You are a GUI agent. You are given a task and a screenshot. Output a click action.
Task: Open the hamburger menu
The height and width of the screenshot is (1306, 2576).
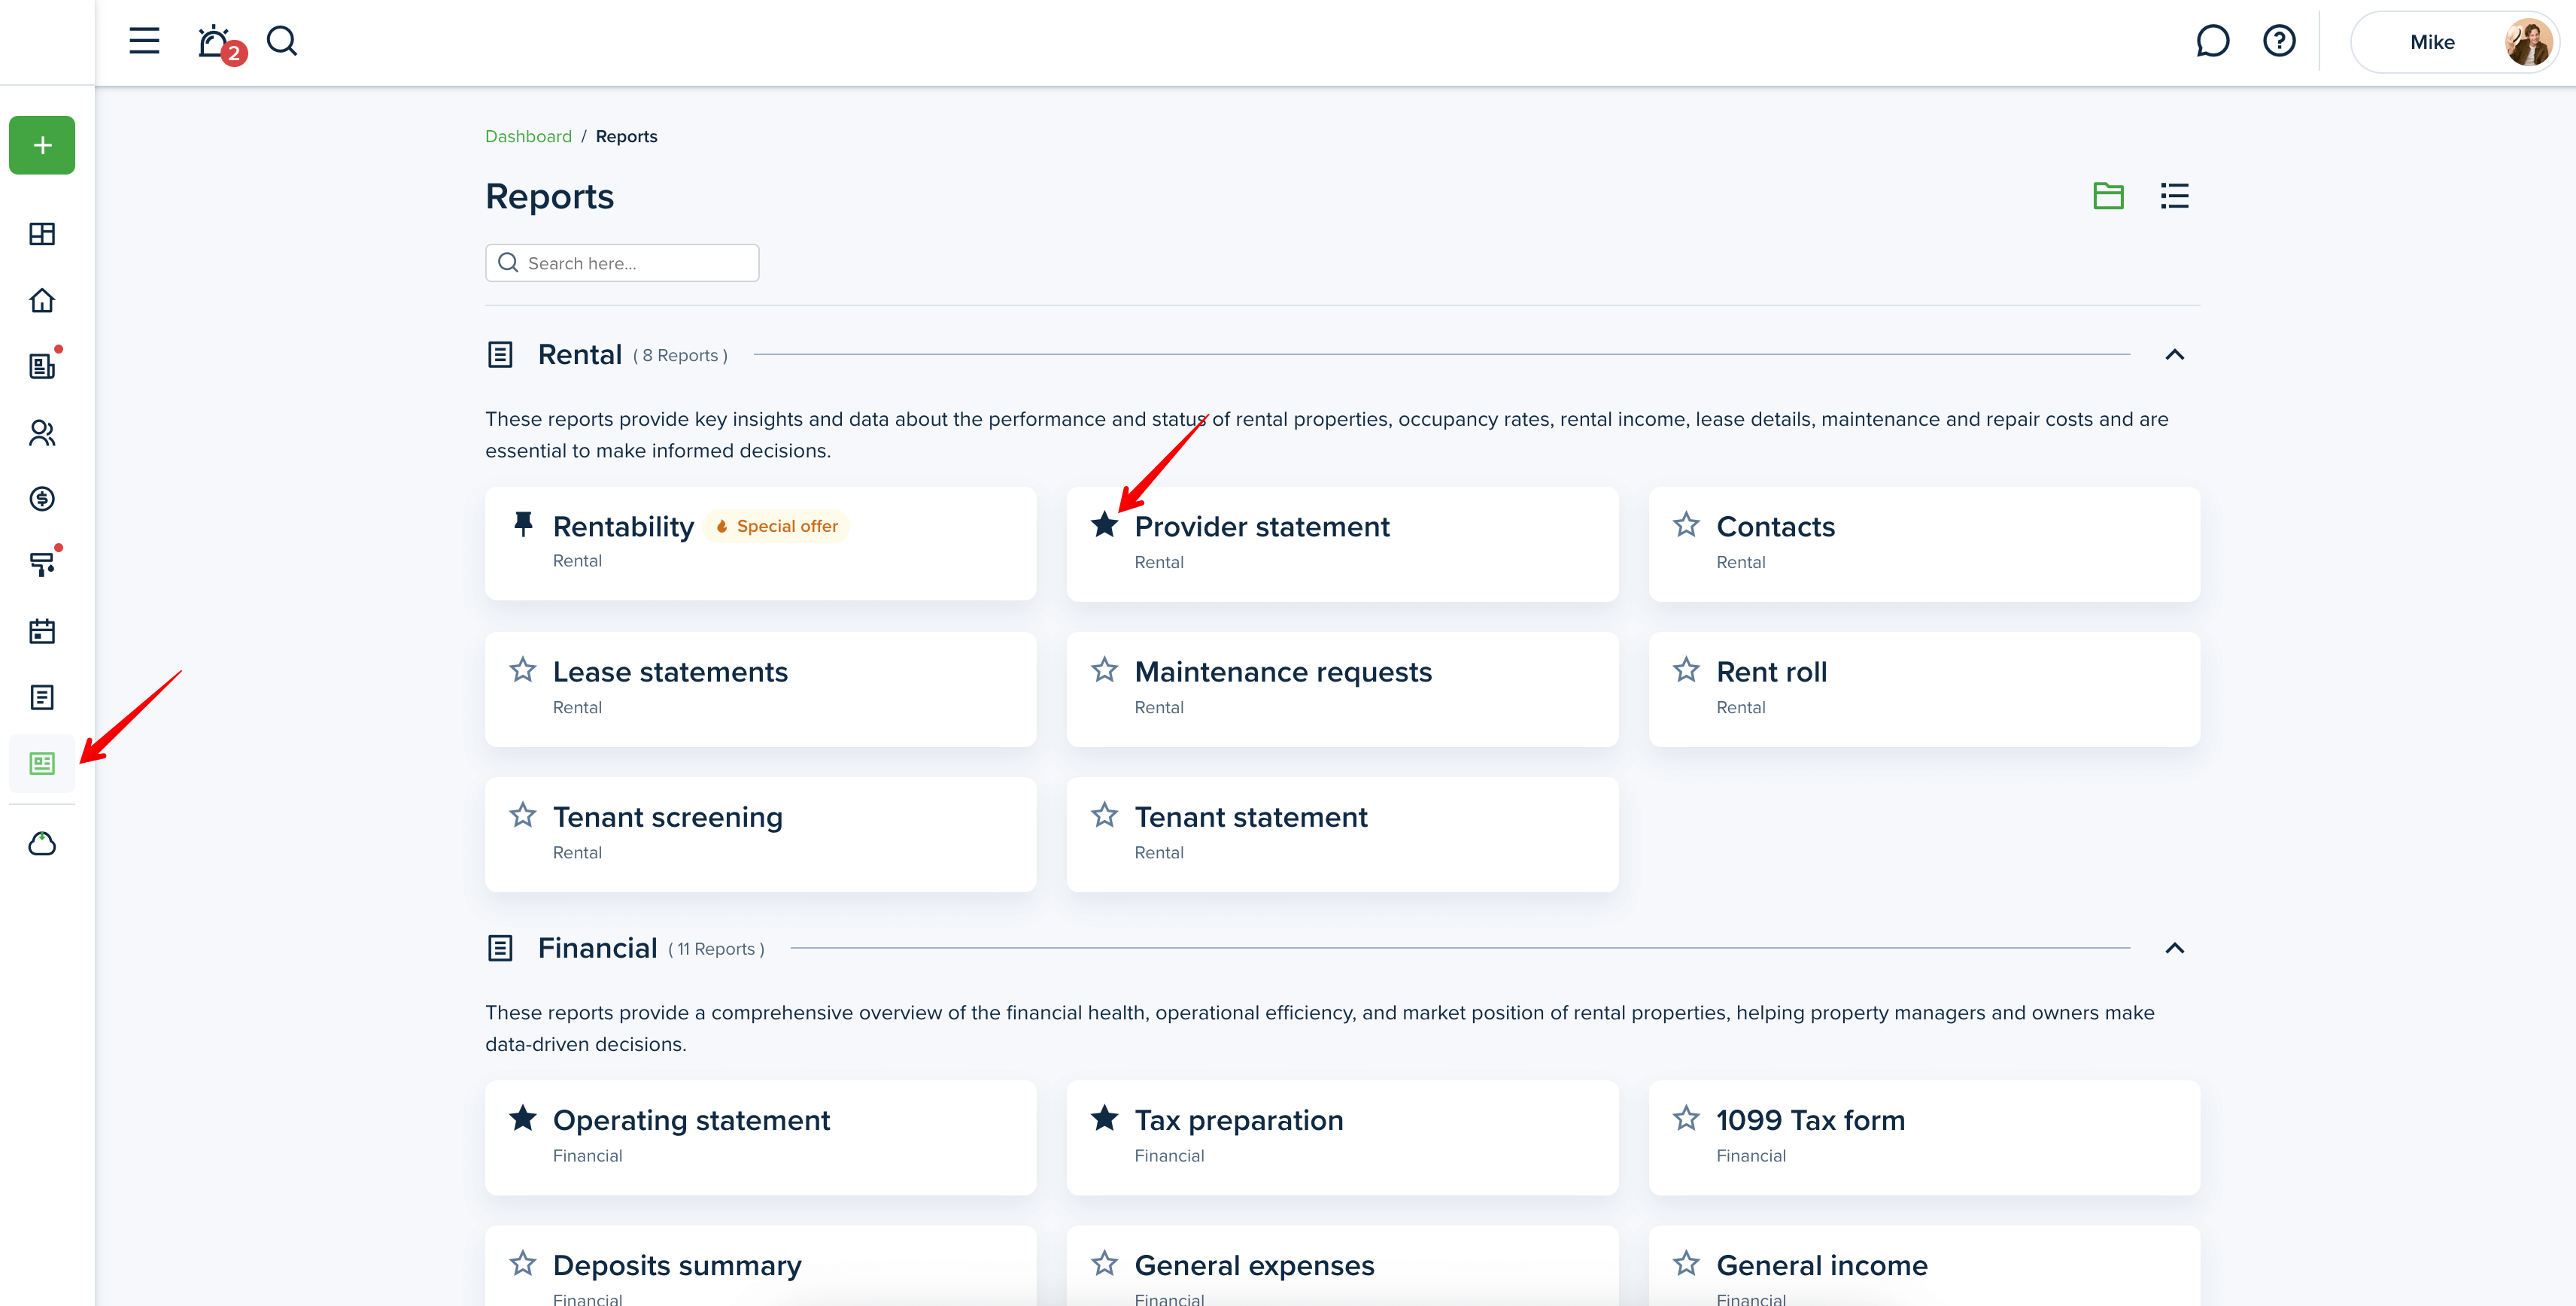click(144, 41)
